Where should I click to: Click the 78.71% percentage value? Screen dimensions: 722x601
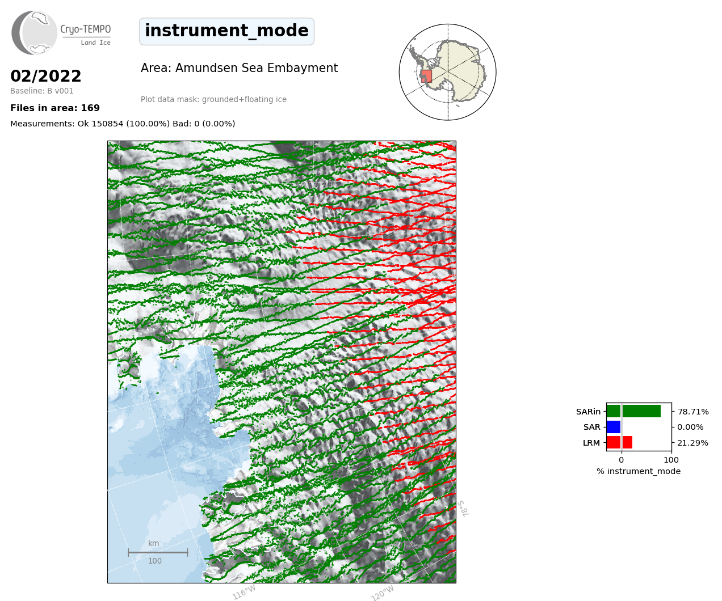[x=692, y=412]
